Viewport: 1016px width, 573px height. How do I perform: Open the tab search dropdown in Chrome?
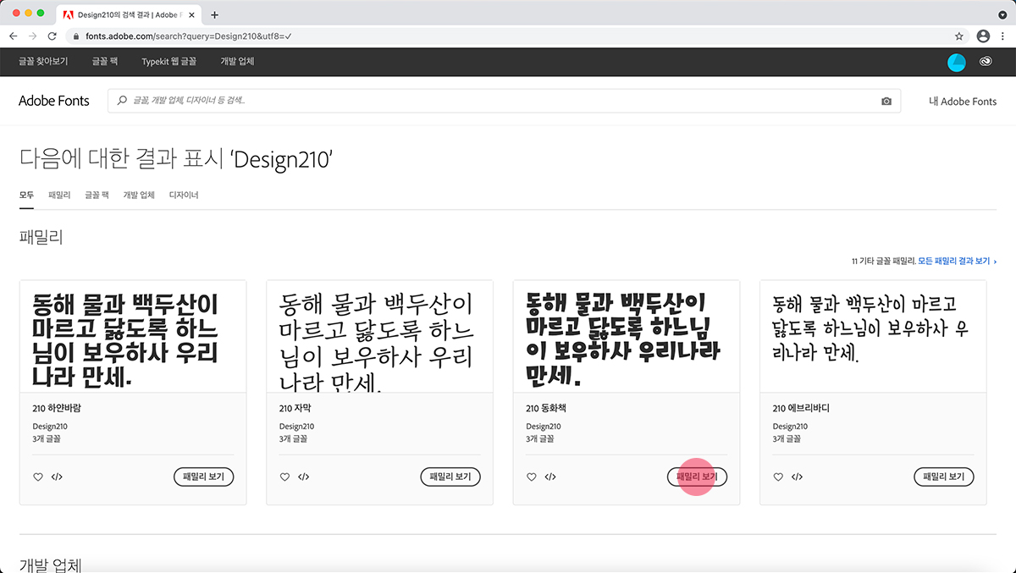tap(1003, 14)
